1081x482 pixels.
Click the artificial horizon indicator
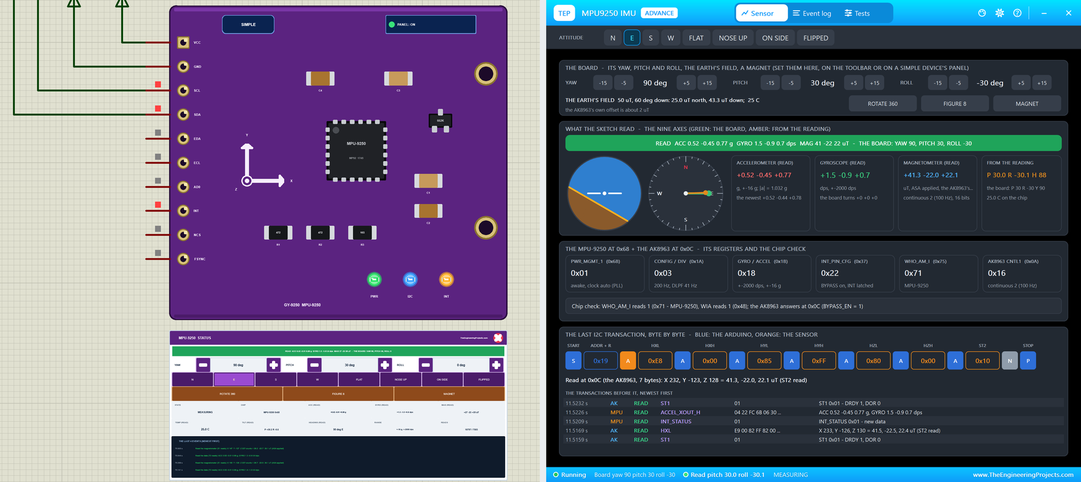604,194
